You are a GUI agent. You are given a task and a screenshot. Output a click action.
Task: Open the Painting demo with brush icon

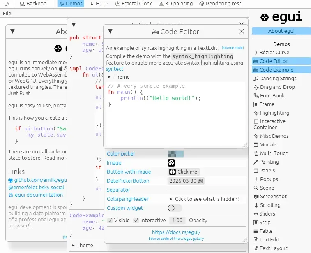tap(266, 162)
